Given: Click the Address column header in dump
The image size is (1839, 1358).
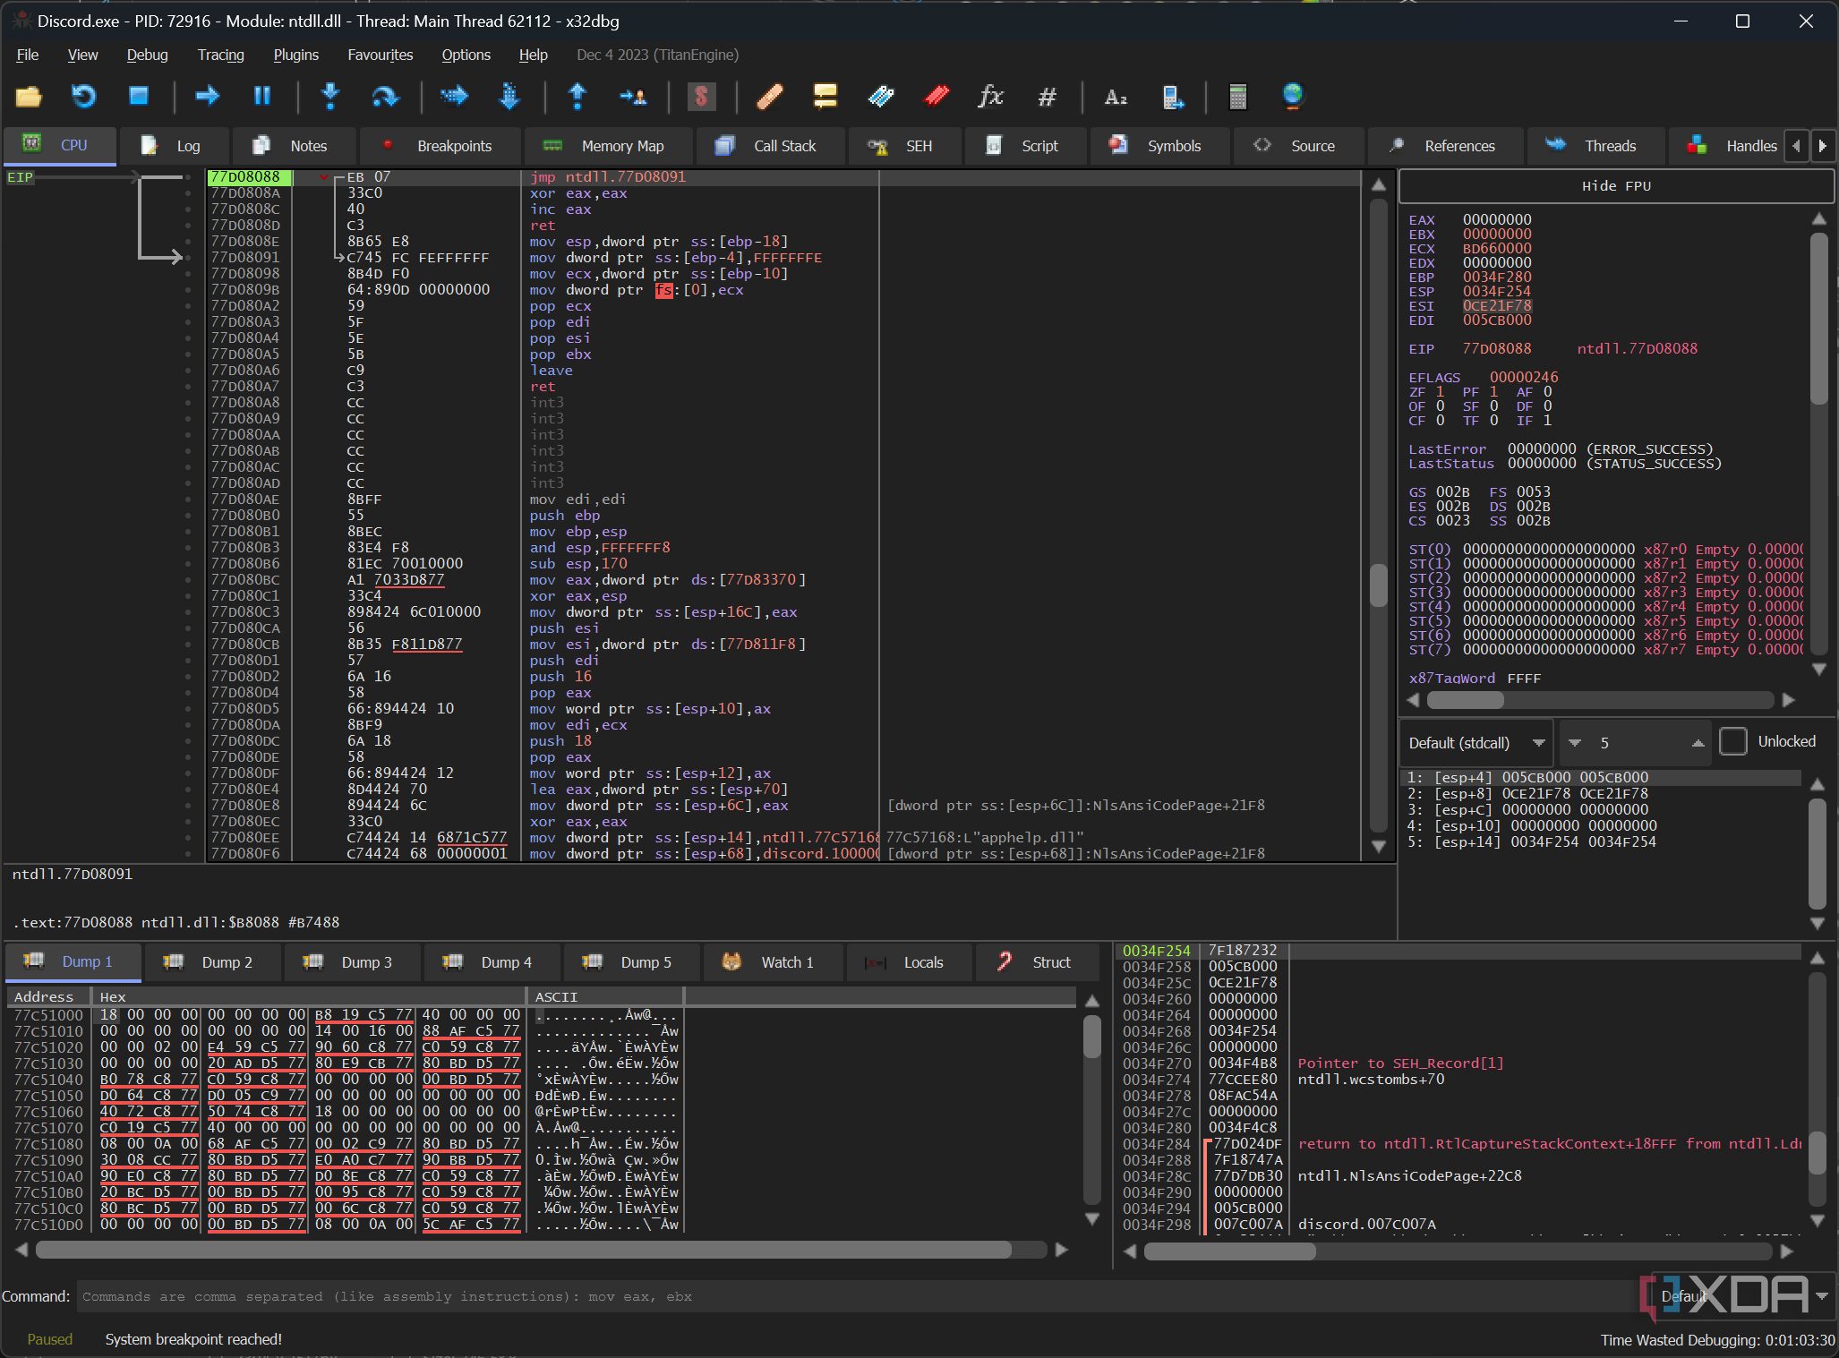Looking at the screenshot, I should coord(47,996).
